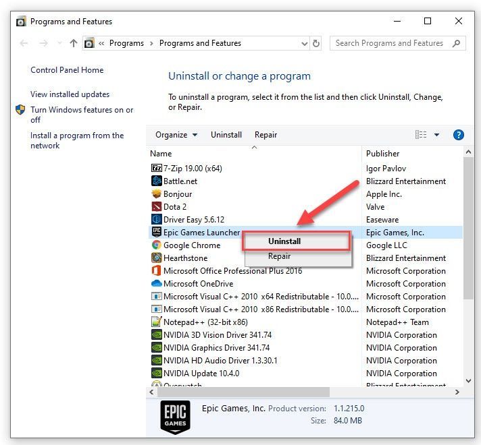Click the Notepad++ program icon
Screen dimensions: 481x445
point(157,322)
